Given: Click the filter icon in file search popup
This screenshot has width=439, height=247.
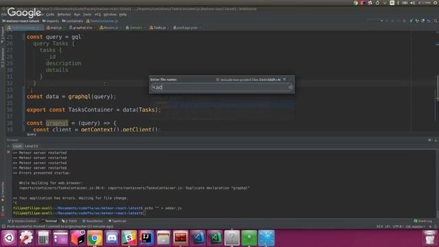Looking at the screenshot, I should [285, 80].
